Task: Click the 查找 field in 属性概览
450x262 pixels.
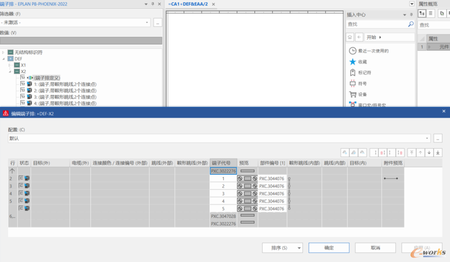Action: (434, 25)
